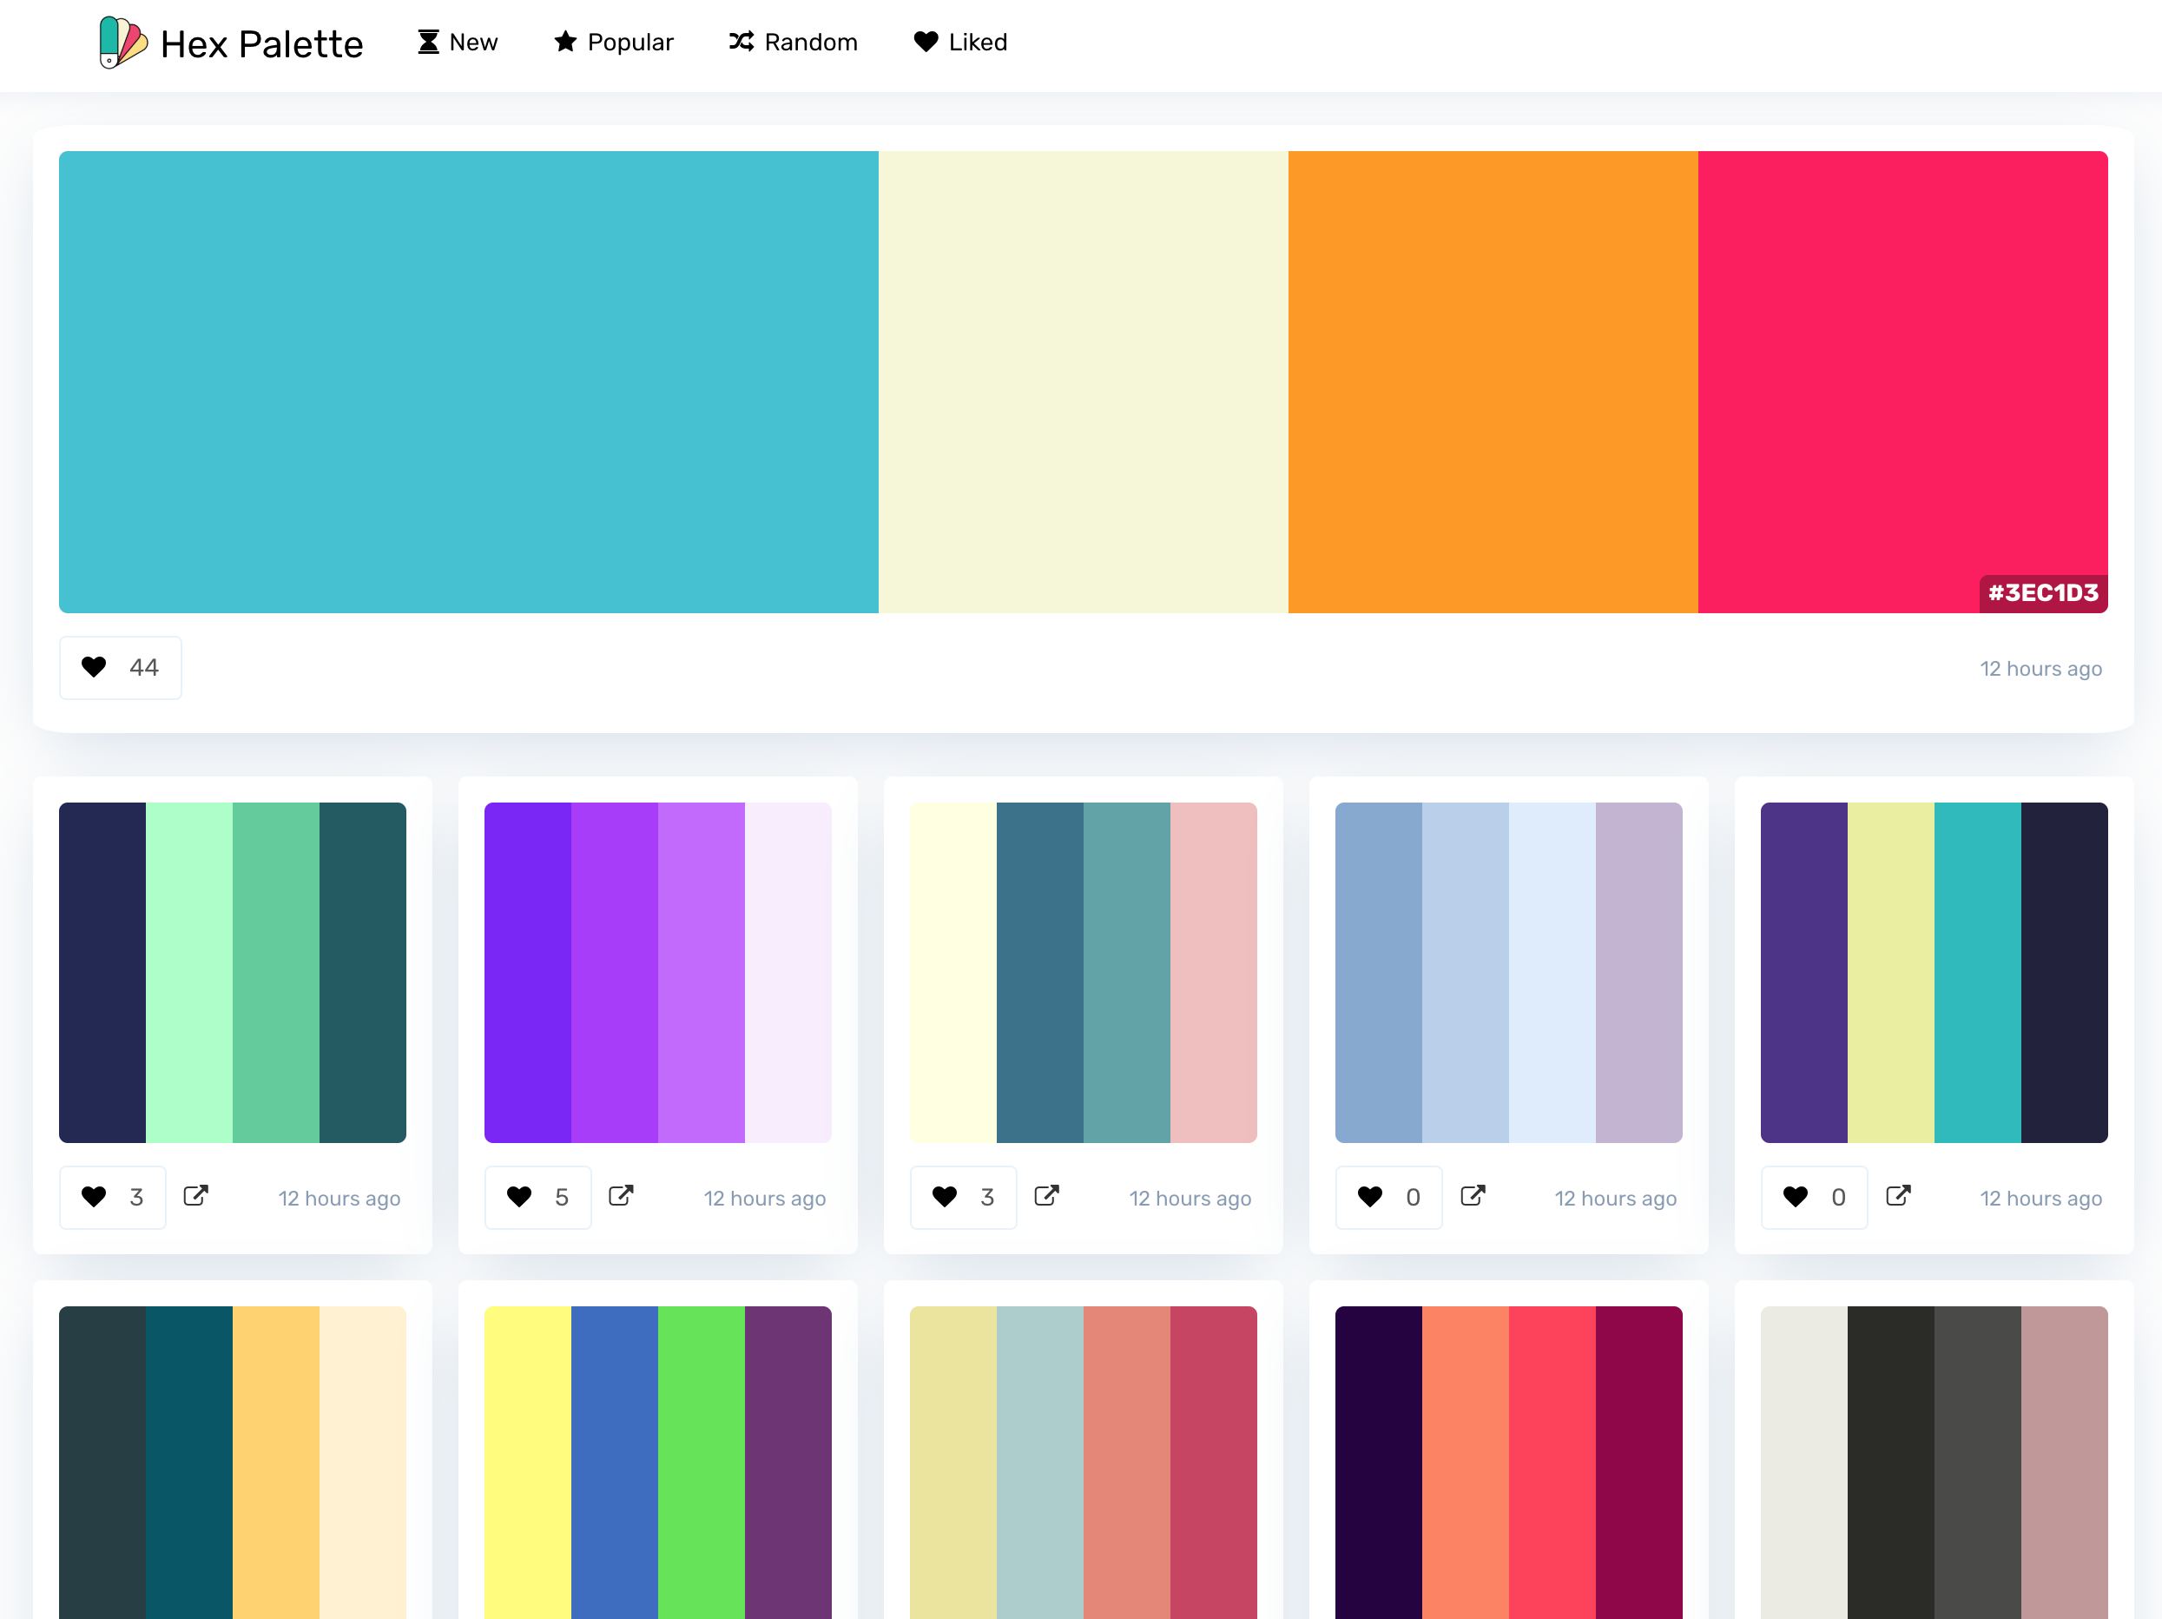The height and width of the screenshot is (1619, 2162).
Task: Open the purple gradient palette via external-link icon
Action: point(621,1197)
